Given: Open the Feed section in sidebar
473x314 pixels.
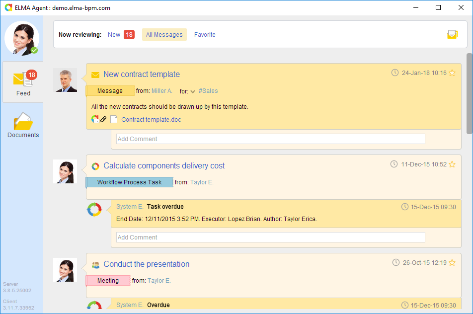Looking at the screenshot, I should [23, 82].
